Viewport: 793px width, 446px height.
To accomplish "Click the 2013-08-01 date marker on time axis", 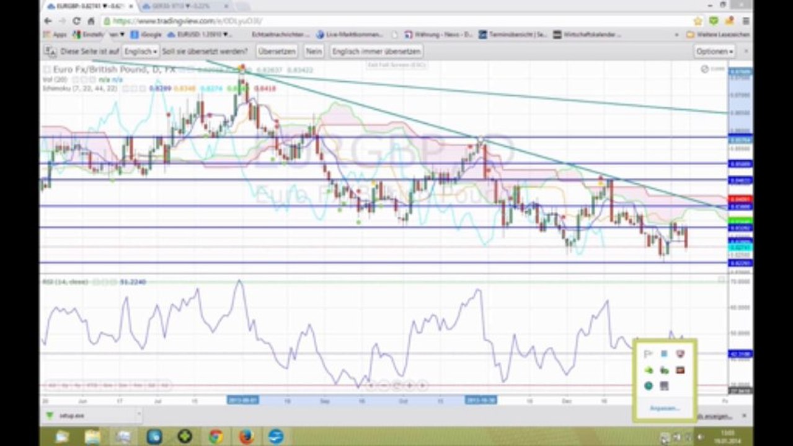I will coord(242,400).
